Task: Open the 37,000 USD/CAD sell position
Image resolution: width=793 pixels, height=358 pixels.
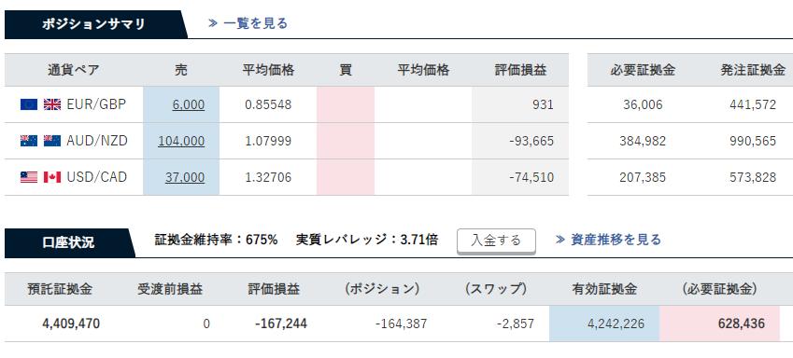Action: pos(185,177)
